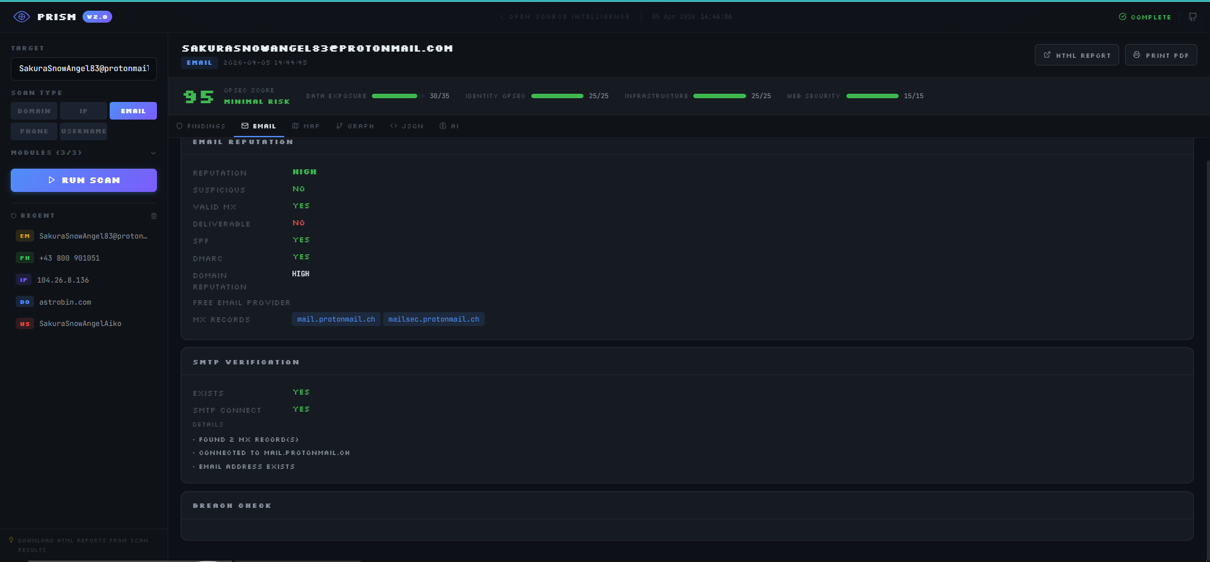Open the GitHub link icon in header
Viewport: 1210px width, 562px height.
pos(1192,17)
